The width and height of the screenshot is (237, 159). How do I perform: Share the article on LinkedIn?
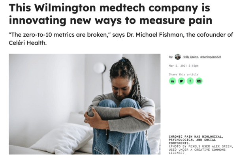point(172,81)
